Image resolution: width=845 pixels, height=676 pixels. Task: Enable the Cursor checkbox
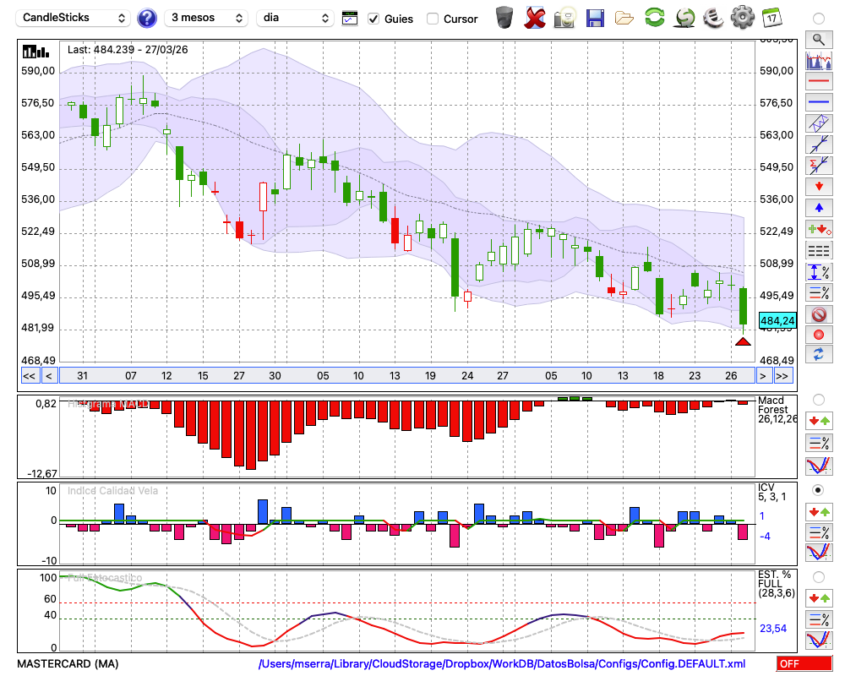pyautogui.click(x=433, y=19)
